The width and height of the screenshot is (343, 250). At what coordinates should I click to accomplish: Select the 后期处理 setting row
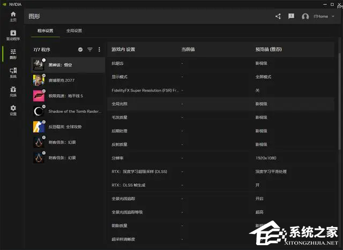[221, 131]
